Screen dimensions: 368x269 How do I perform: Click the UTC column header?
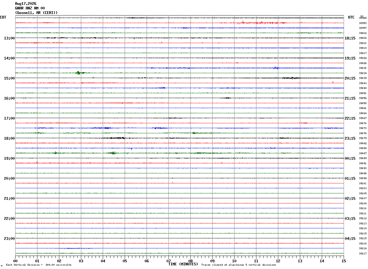(x=351, y=17)
